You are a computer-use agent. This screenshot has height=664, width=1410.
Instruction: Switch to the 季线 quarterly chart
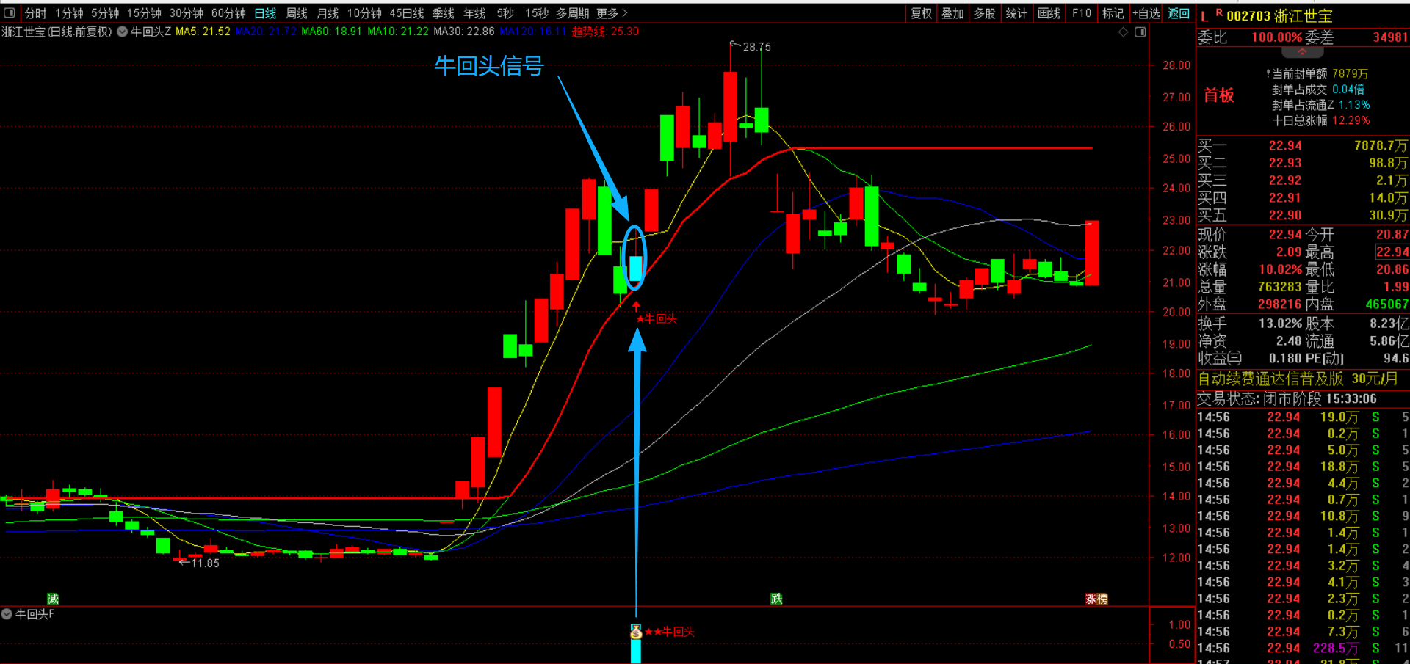point(443,13)
